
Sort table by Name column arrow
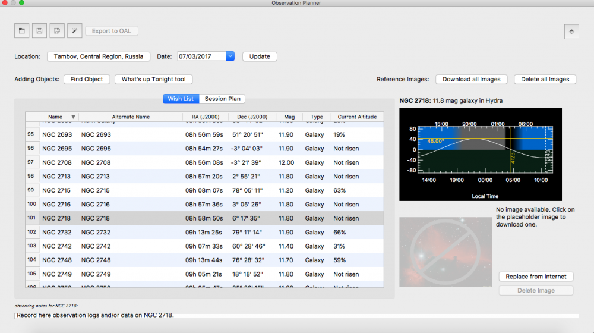(73, 117)
